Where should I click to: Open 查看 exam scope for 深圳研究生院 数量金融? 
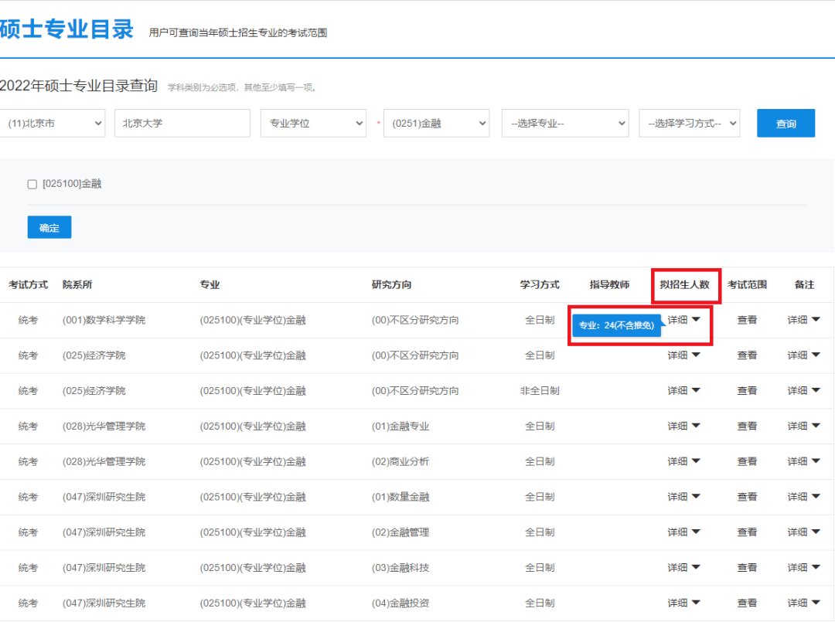click(747, 496)
